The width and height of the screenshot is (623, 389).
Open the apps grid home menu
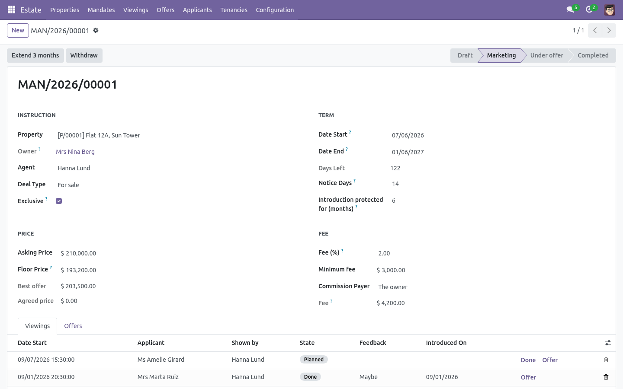click(x=12, y=10)
